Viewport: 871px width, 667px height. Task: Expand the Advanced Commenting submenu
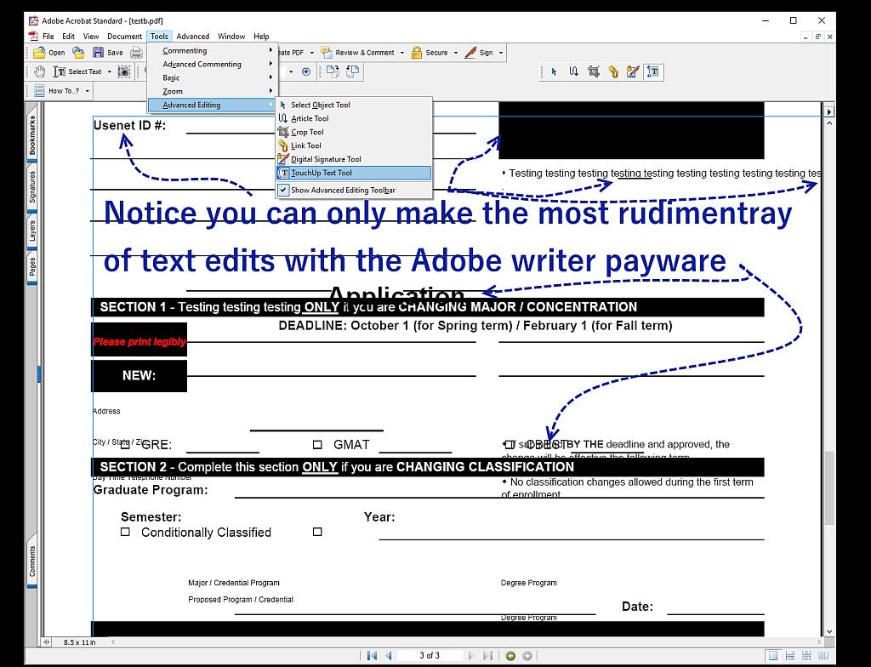212,64
